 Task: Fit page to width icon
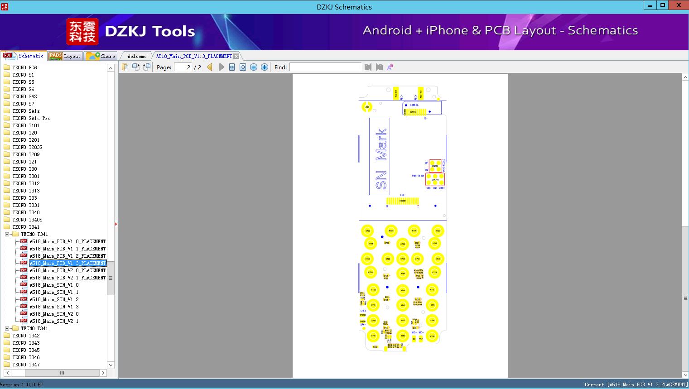tap(232, 67)
